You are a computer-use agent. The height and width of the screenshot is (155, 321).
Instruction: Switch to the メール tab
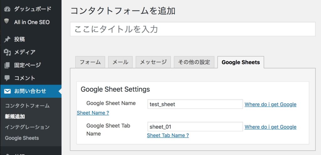click(x=120, y=62)
